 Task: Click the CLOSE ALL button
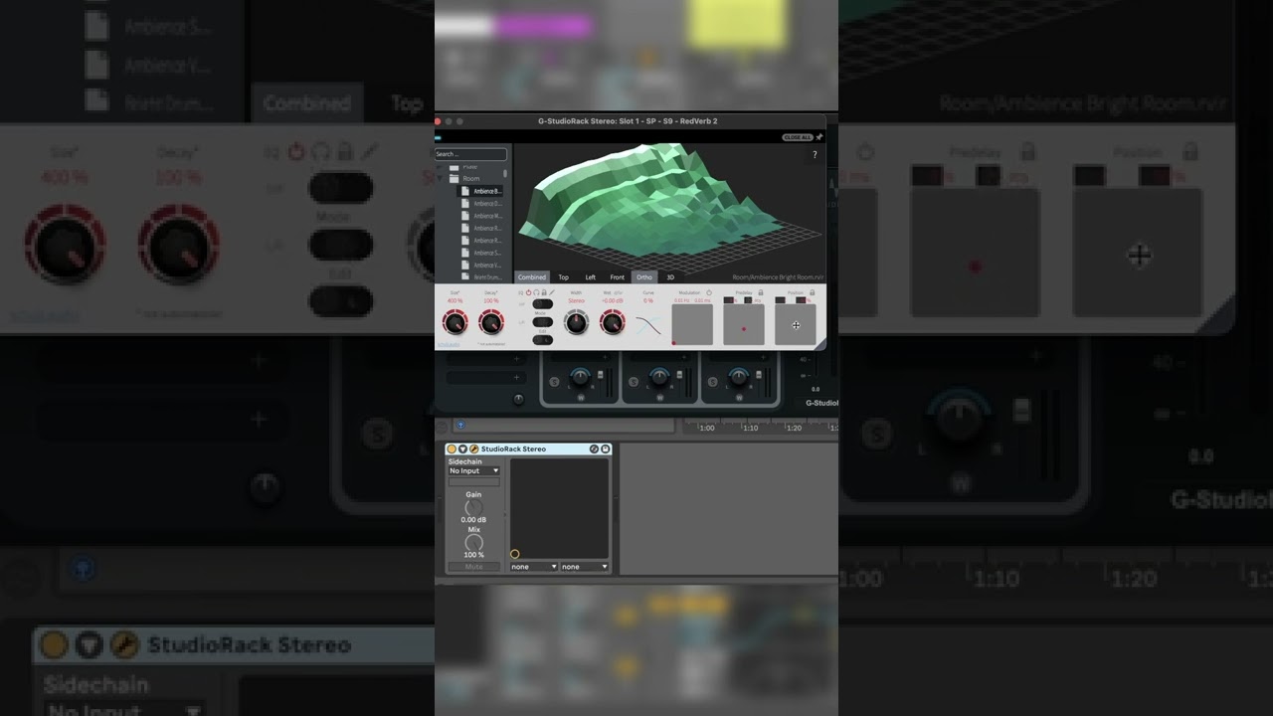[798, 137]
